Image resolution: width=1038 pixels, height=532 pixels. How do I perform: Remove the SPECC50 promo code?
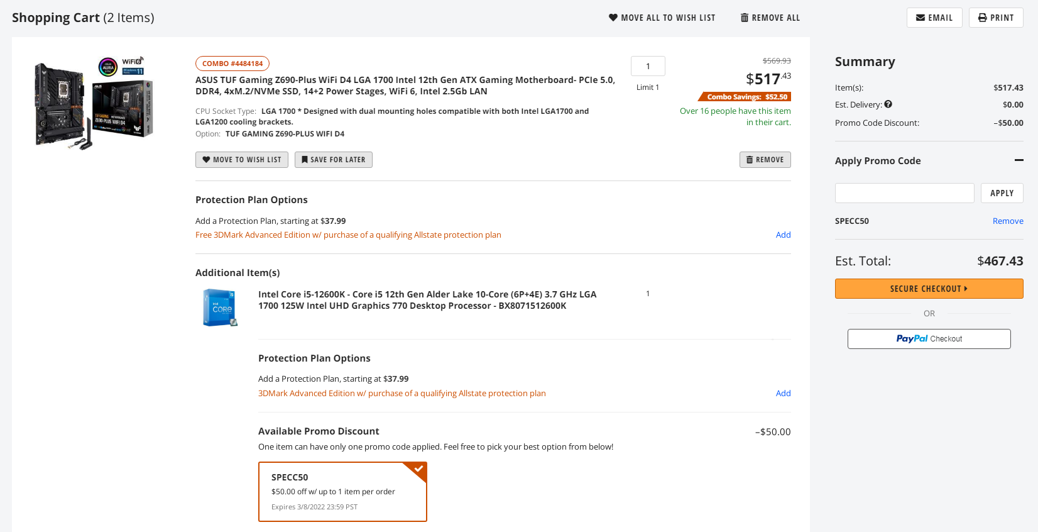[x=1008, y=221]
